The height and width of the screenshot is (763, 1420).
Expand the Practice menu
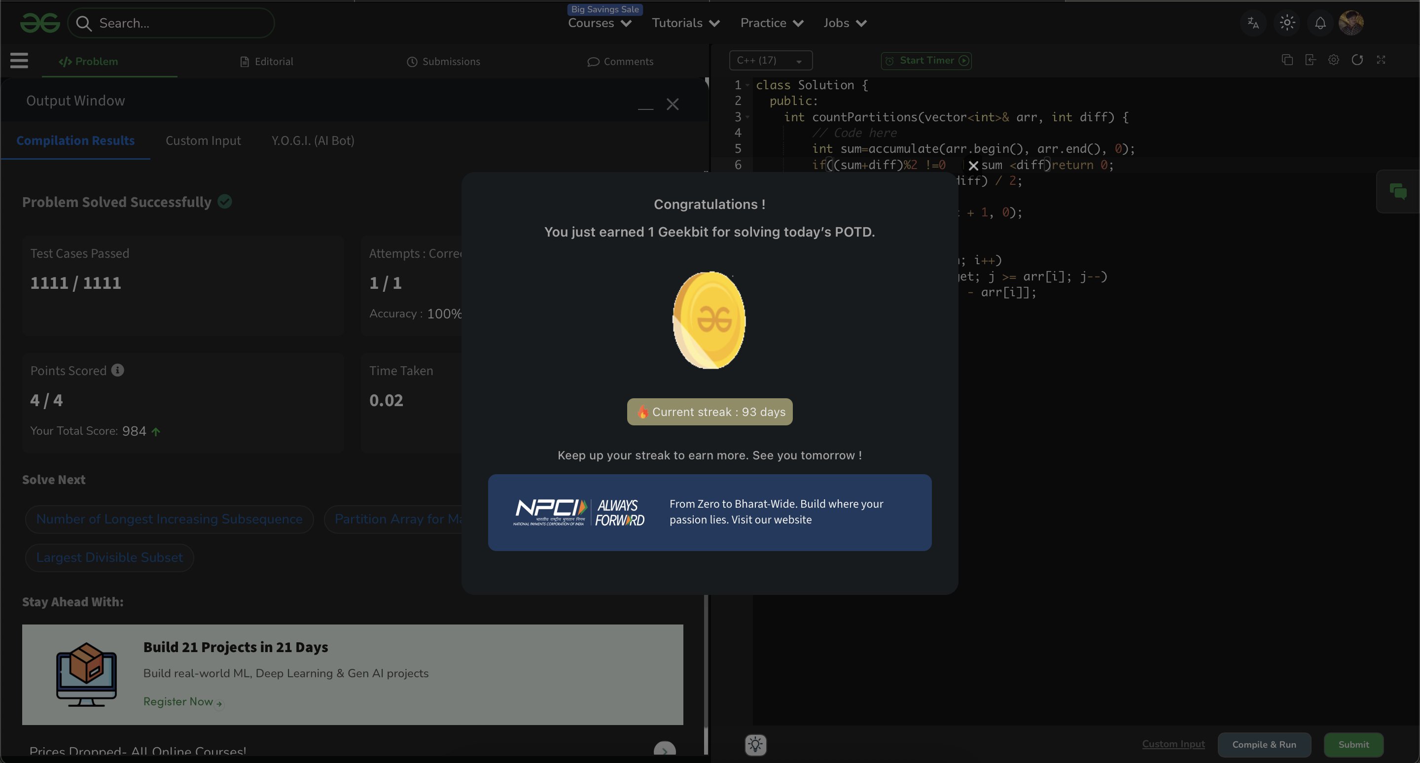coord(771,23)
